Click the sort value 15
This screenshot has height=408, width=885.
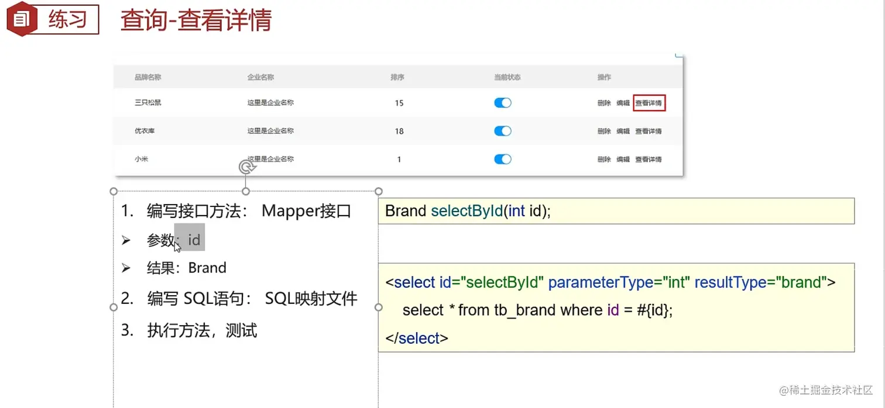click(399, 103)
